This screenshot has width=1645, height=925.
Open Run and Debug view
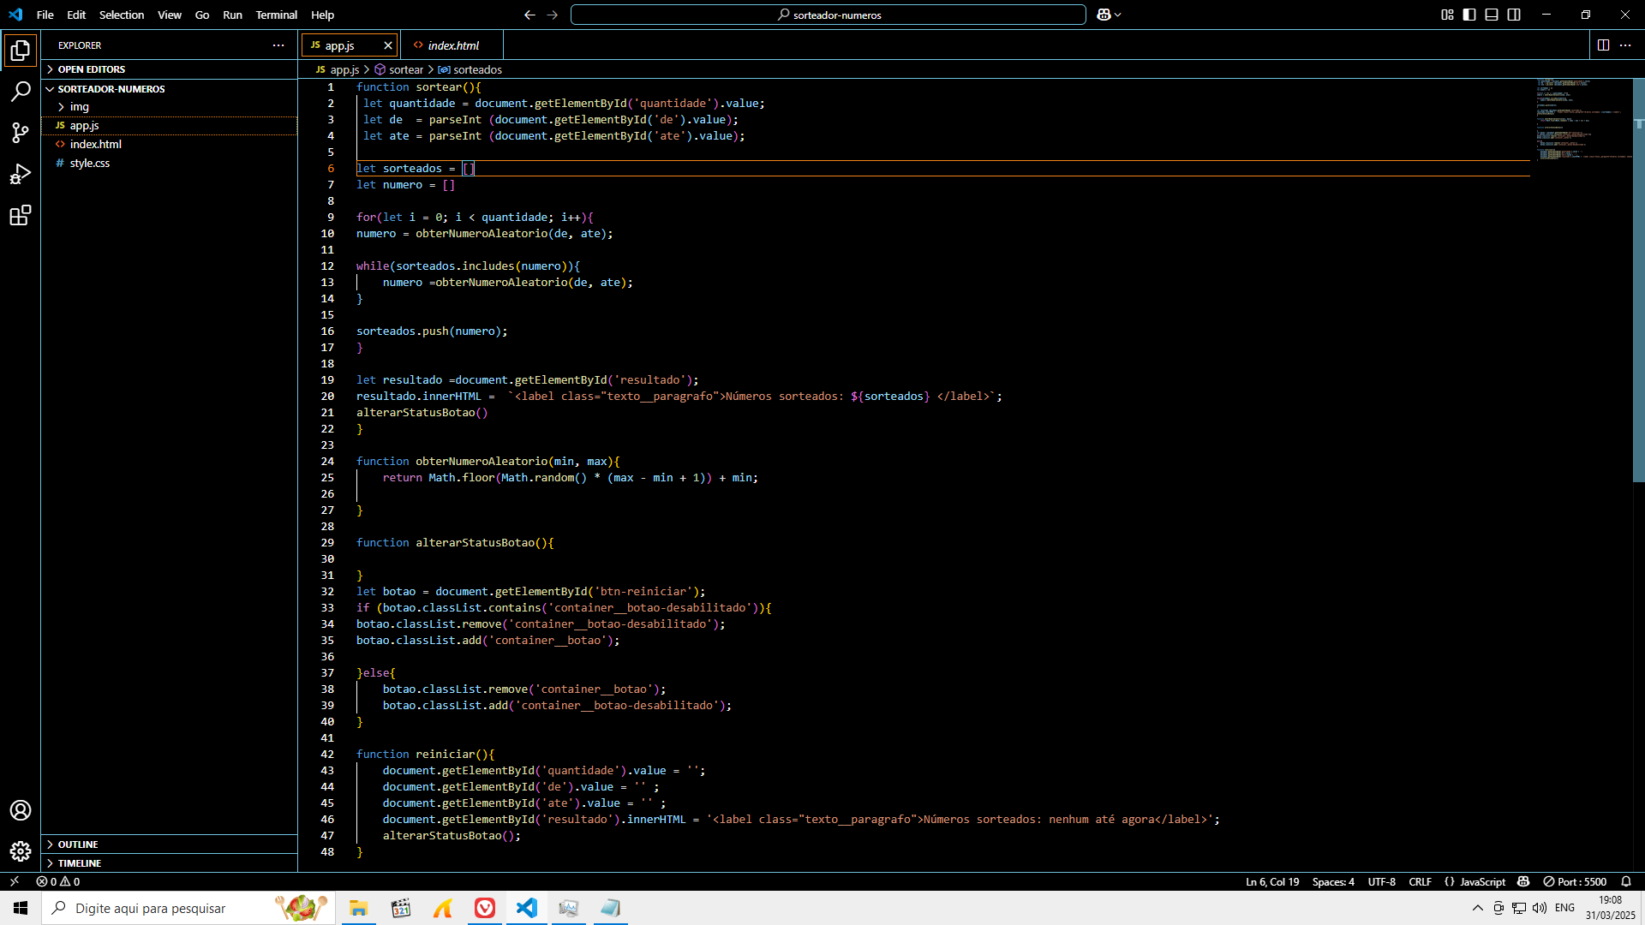pyautogui.click(x=20, y=174)
